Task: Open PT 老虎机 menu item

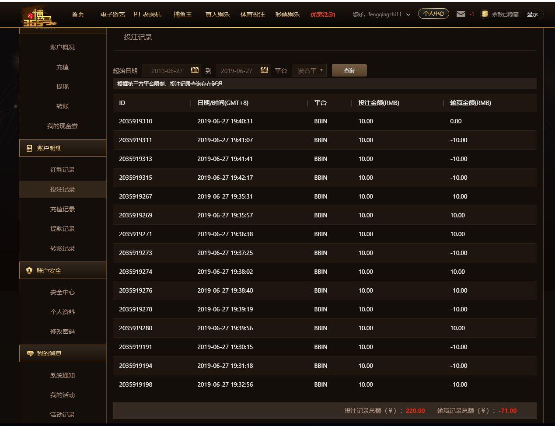Action: coord(147,14)
